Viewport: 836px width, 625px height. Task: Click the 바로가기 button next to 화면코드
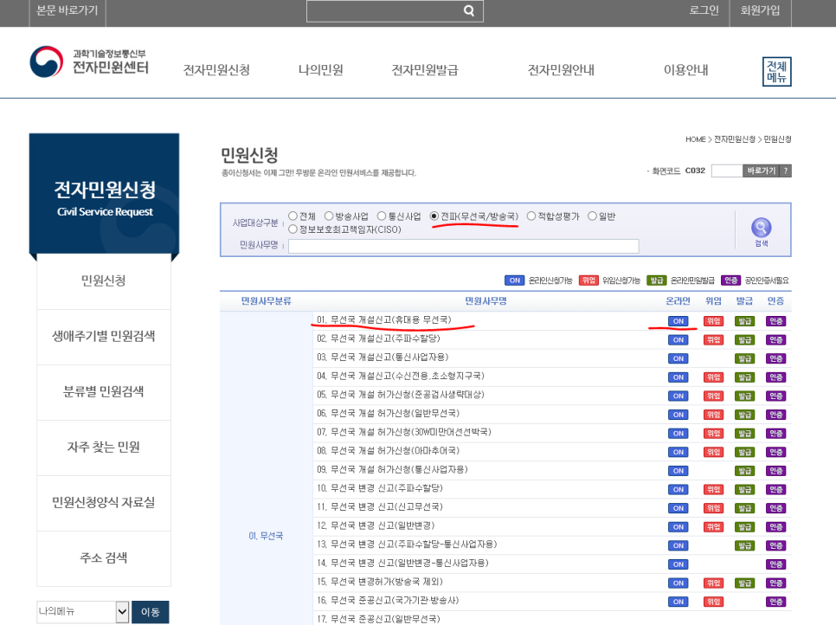point(761,171)
